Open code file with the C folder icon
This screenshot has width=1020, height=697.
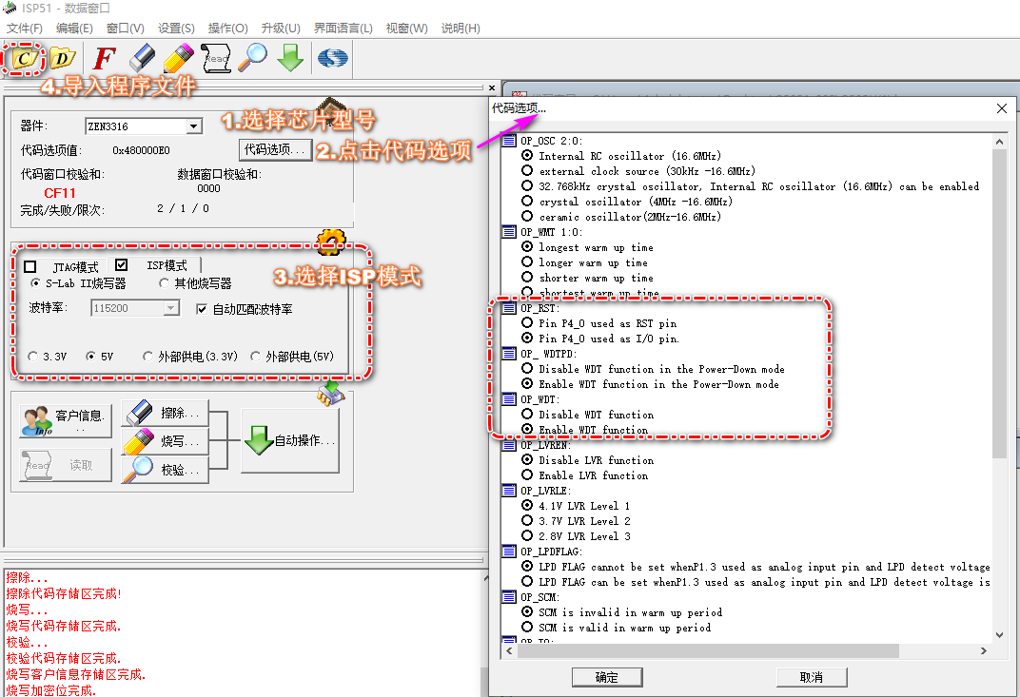click(24, 59)
